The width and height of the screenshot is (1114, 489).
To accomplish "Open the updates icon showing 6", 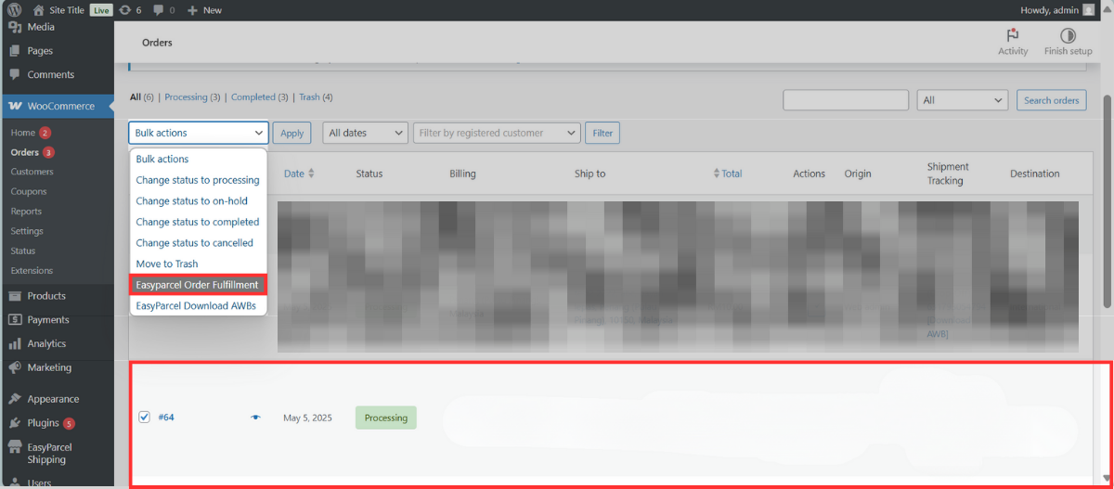I will coord(124,10).
